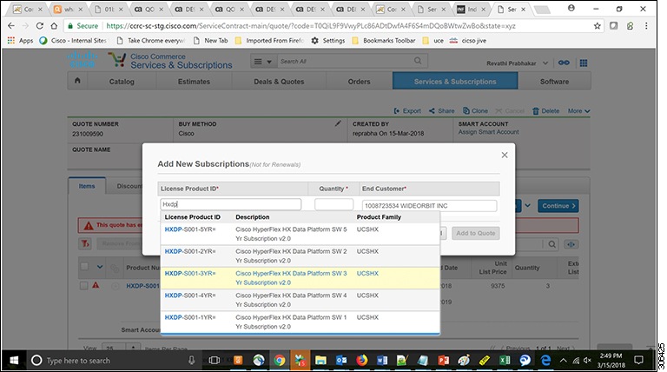The height and width of the screenshot is (372, 667).
Task: Open Apps bookmarks shortcut
Action: [20, 41]
